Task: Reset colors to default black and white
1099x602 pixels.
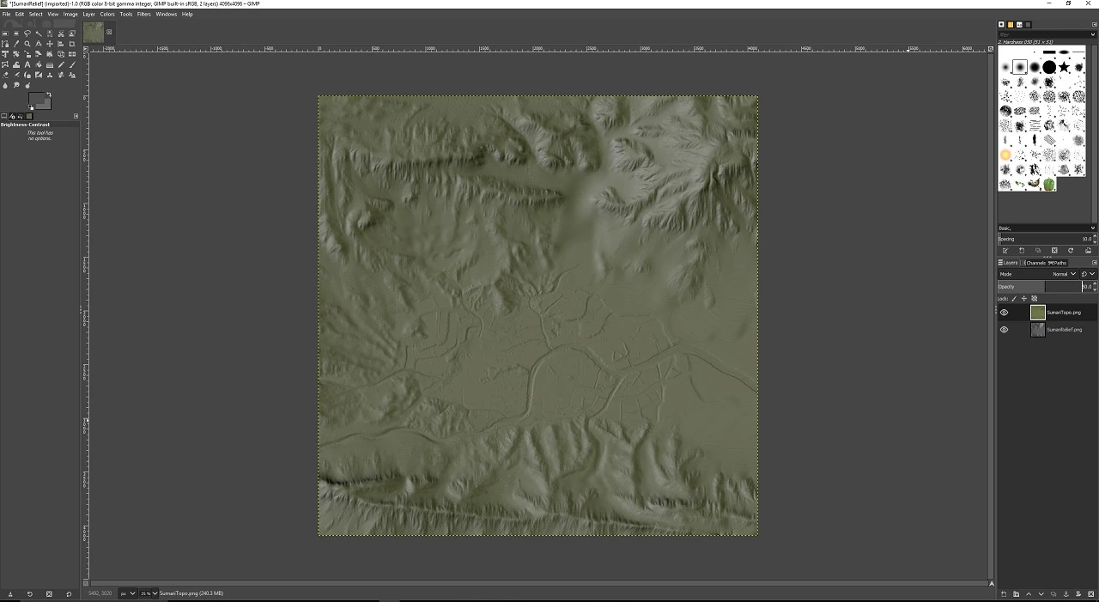Action: [x=31, y=107]
